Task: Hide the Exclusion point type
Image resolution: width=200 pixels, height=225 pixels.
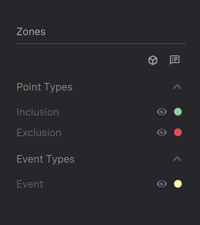Action: (x=162, y=132)
